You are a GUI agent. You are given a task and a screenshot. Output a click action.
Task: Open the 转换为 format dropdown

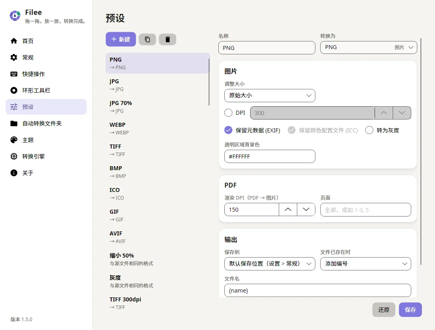[x=369, y=47]
